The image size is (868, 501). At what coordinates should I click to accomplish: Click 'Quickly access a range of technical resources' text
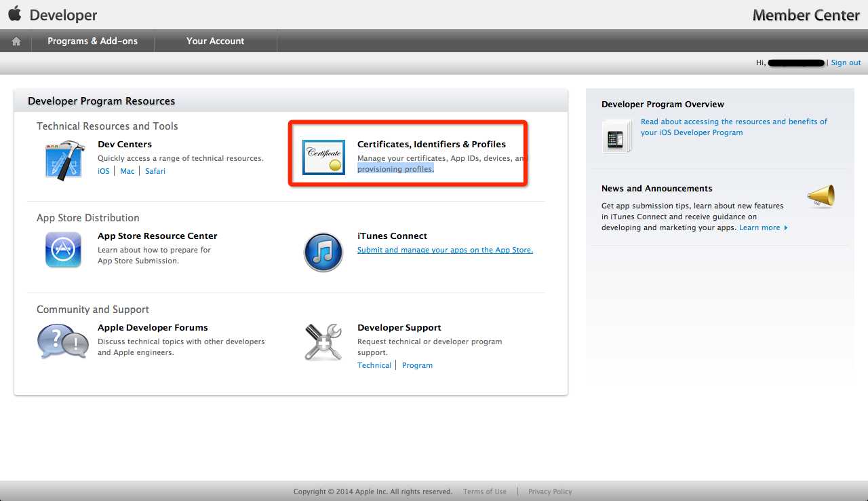pos(180,158)
